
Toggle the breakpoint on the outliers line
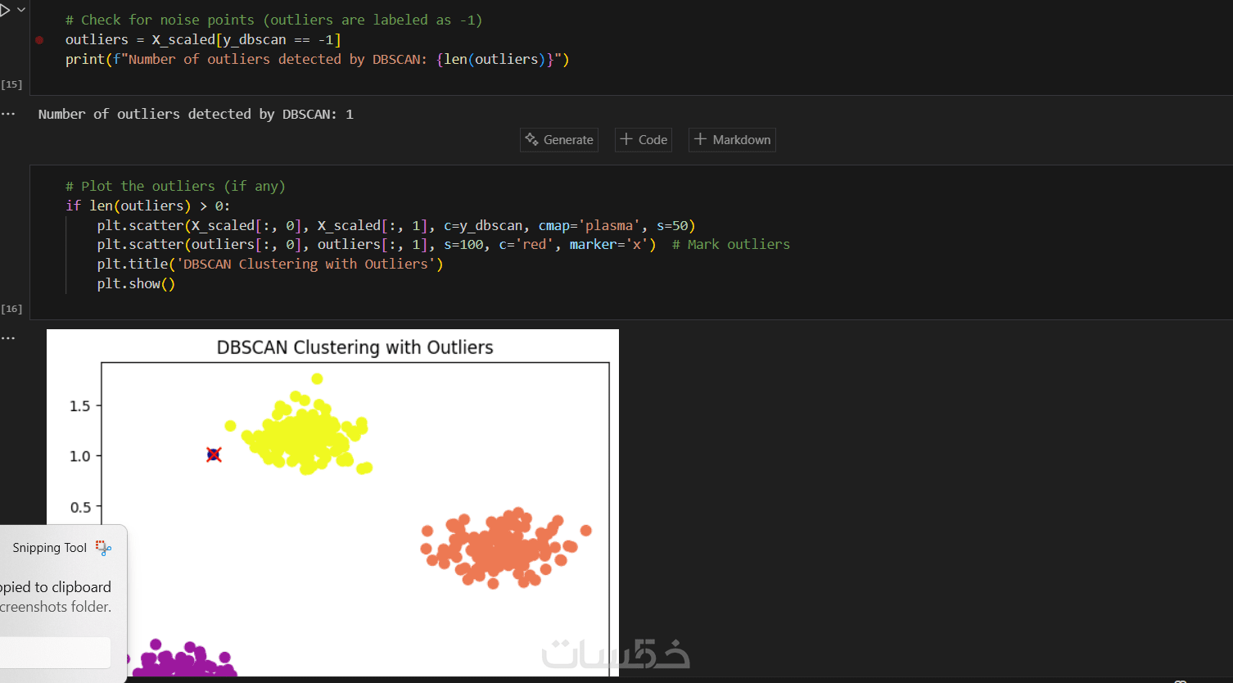[39, 39]
